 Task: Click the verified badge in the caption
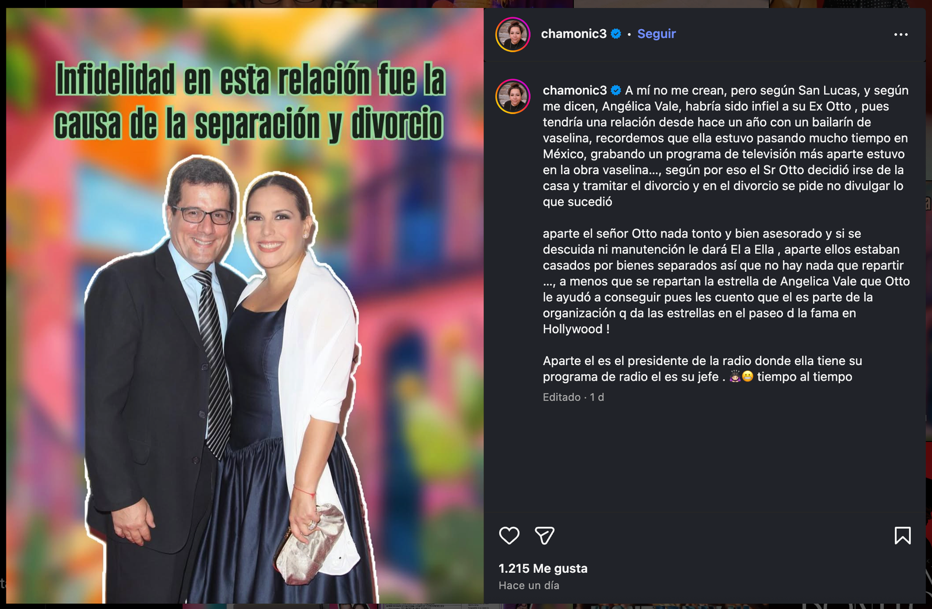616,90
